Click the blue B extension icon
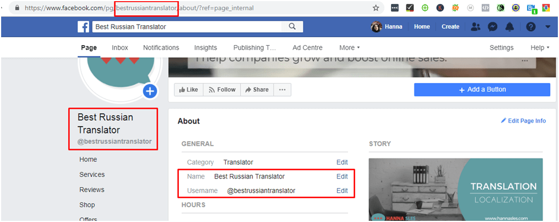 click(x=531, y=9)
